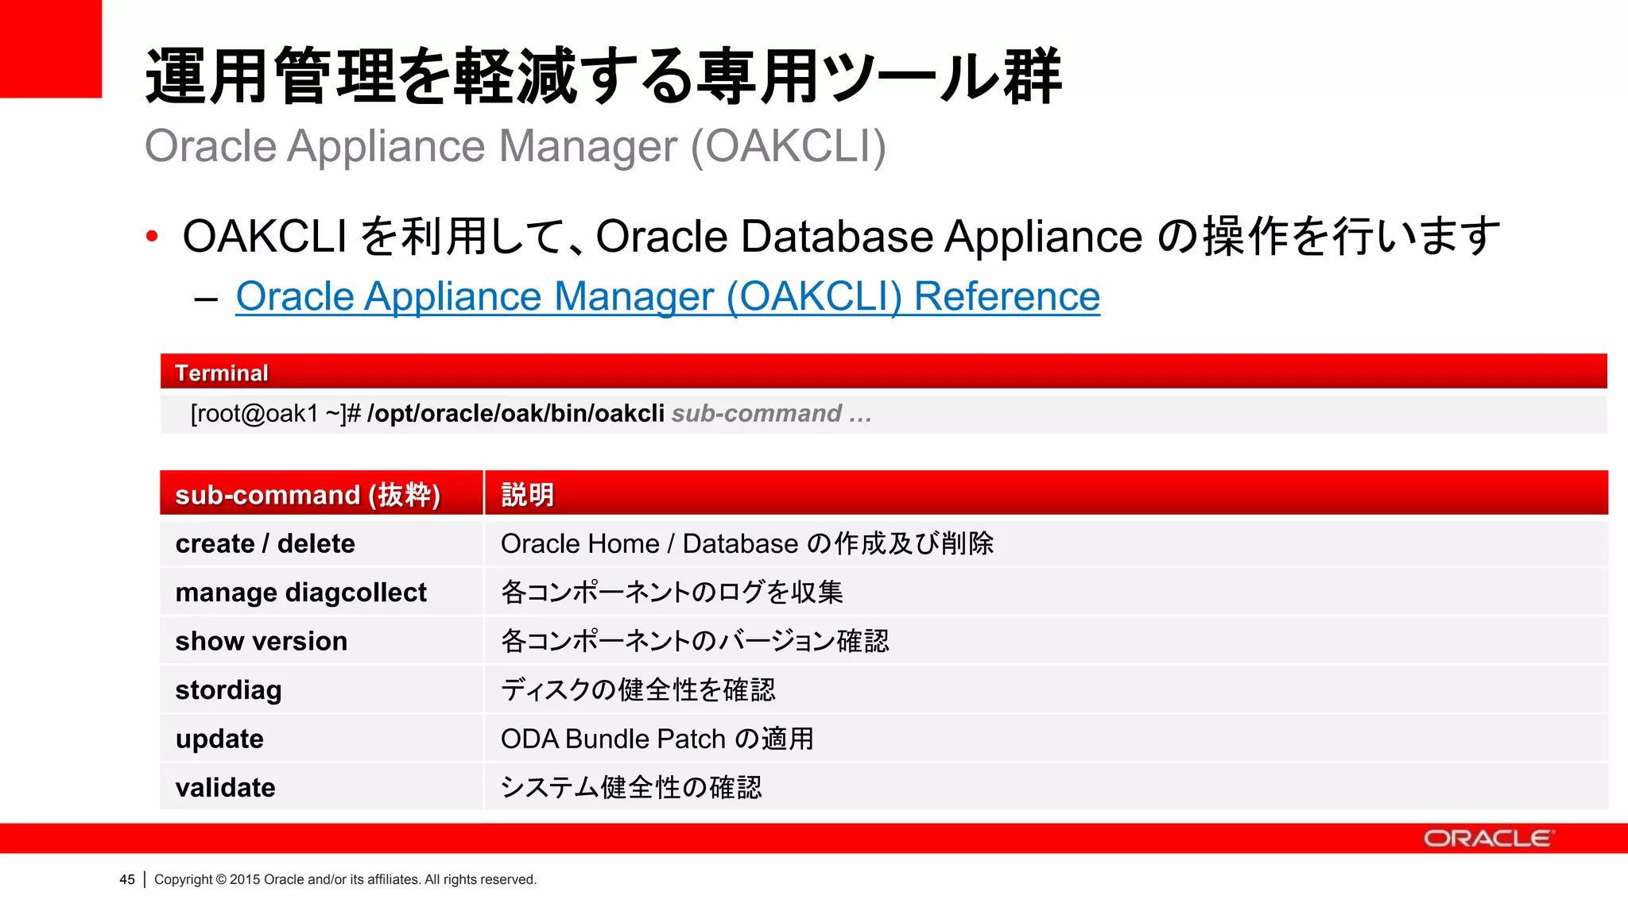Screen dimensions: 1628x915
Task: Click 'Oracle Home / Database の作成及び削除' description
Action: [x=747, y=543]
